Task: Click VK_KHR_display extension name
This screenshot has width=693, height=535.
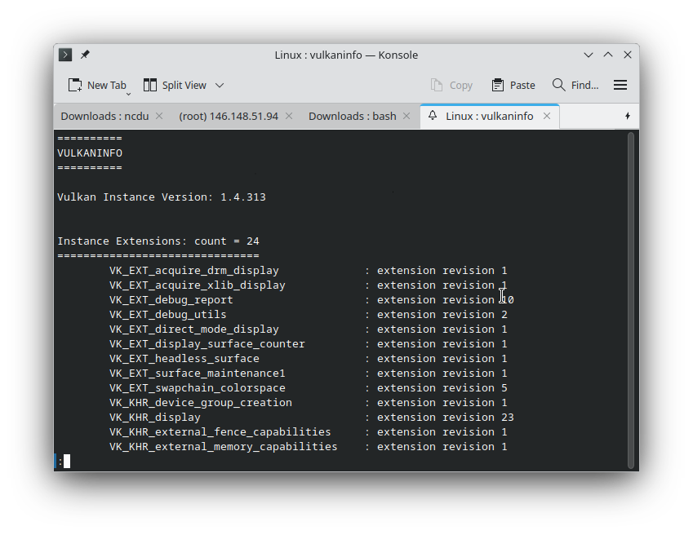Action: pyautogui.click(x=155, y=418)
